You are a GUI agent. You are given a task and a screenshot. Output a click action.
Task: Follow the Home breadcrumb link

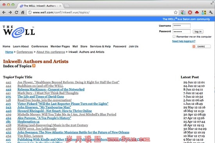point(9,52)
